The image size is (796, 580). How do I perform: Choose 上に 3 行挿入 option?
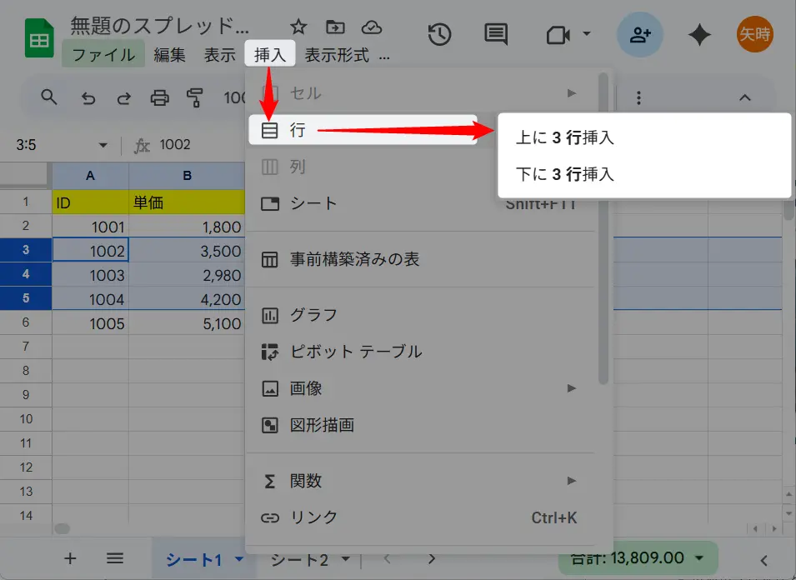click(x=564, y=138)
